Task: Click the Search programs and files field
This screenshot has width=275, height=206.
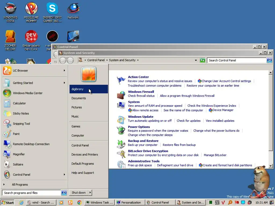Action: pyautogui.click(x=32, y=193)
